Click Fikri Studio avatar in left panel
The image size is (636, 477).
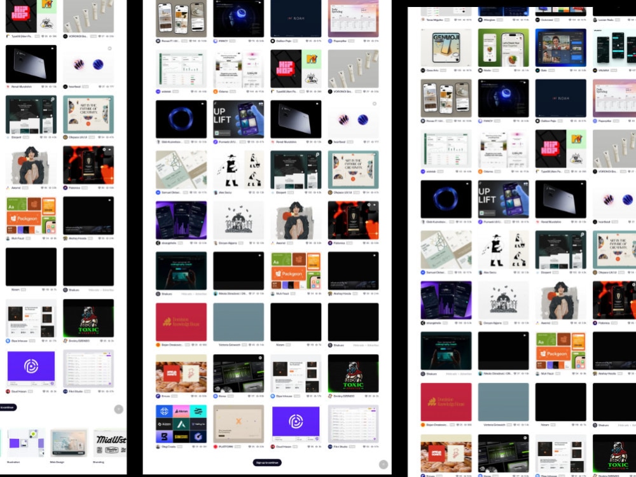pyautogui.click(x=66, y=391)
